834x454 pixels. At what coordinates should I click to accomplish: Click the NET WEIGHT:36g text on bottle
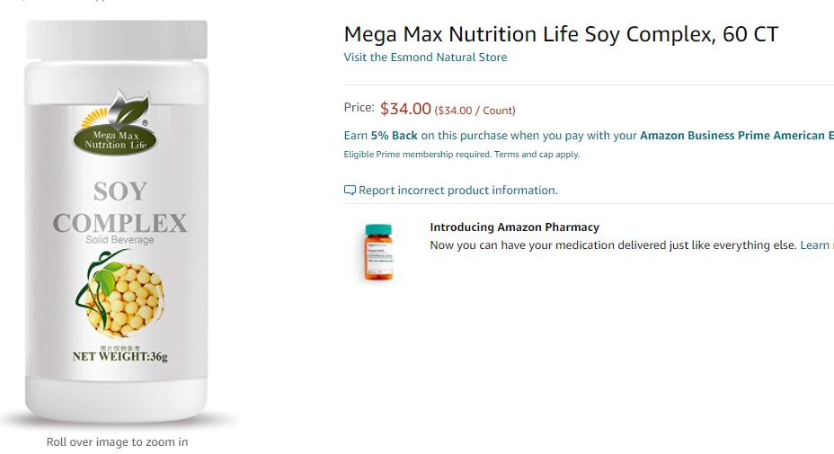tap(120, 357)
